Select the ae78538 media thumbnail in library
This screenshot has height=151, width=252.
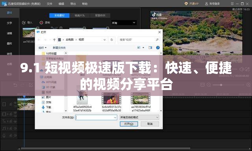[29, 33]
